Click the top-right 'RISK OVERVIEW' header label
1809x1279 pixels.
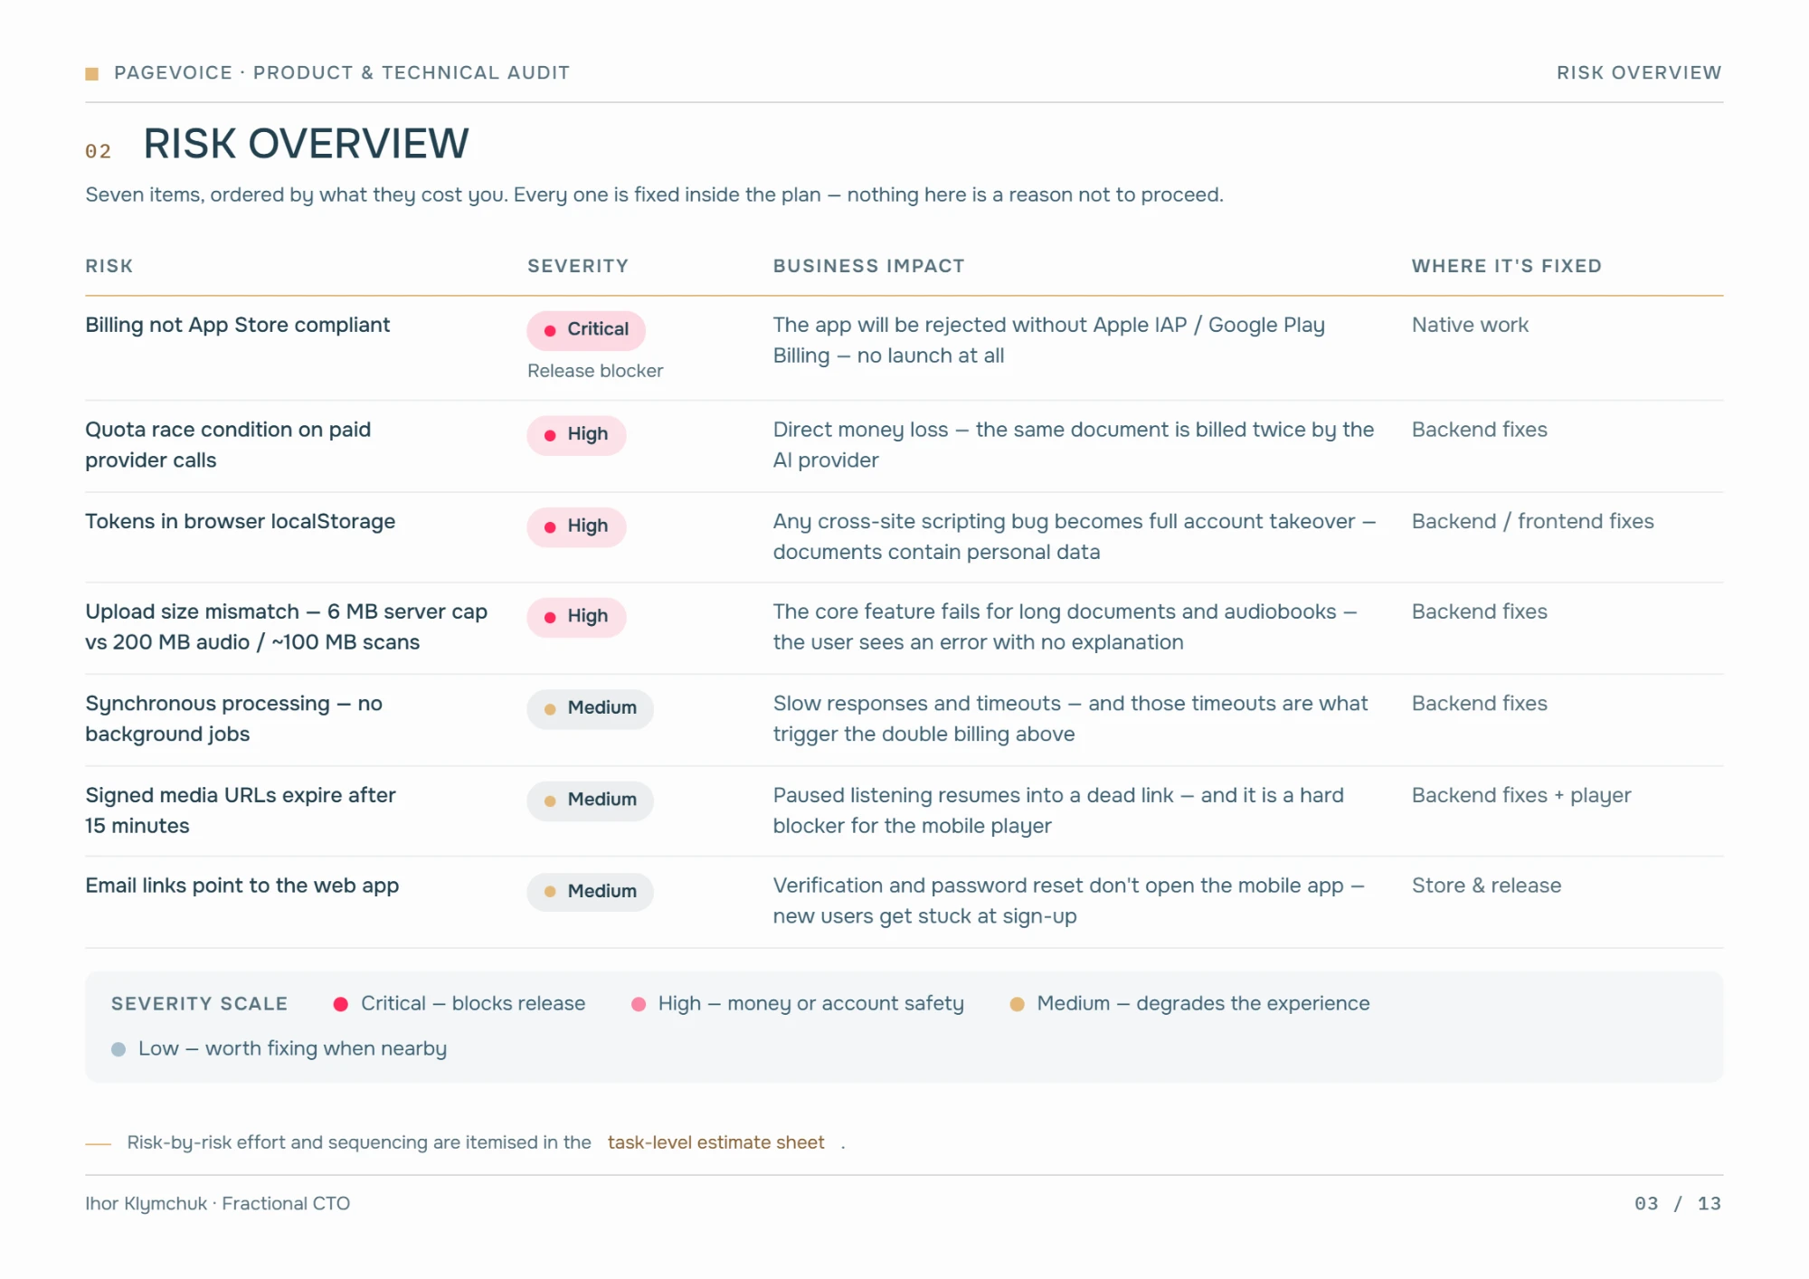tap(1639, 72)
